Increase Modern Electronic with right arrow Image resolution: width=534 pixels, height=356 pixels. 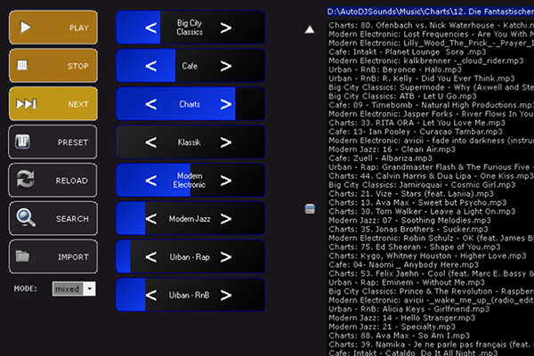coord(226,180)
